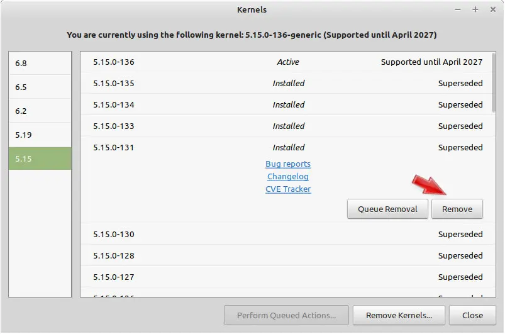Click the Close button

point(472,315)
